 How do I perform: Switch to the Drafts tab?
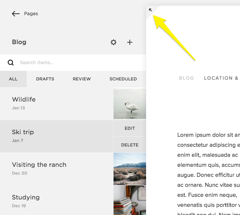(45, 79)
